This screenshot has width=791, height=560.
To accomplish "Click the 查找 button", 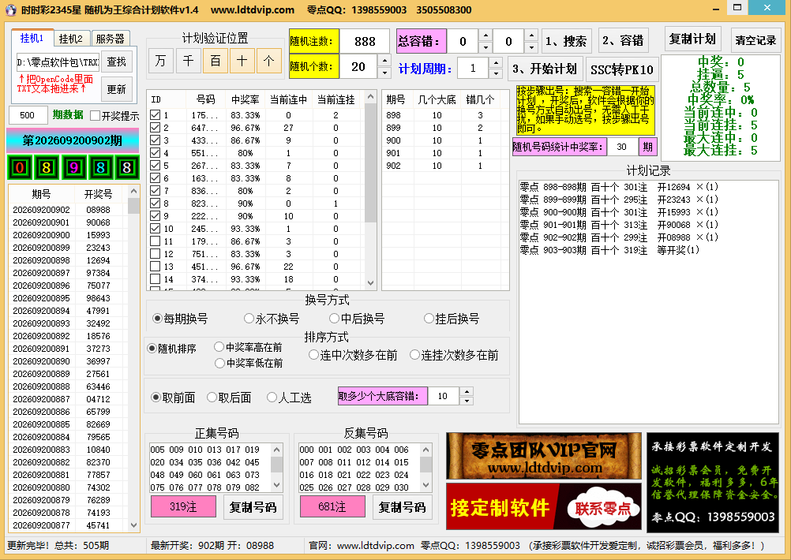I will coord(117,62).
